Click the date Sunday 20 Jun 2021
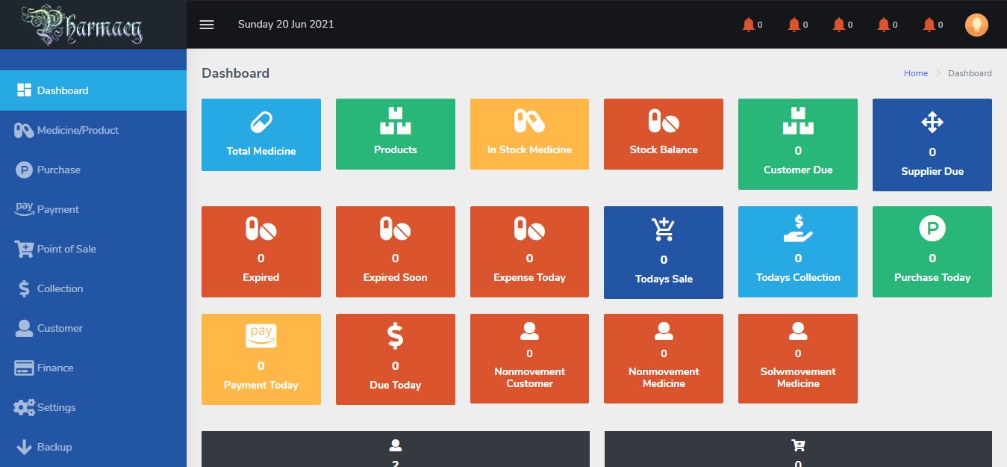Image resolution: width=1007 pixels, height=467 pixels. (x=286, y=24)
